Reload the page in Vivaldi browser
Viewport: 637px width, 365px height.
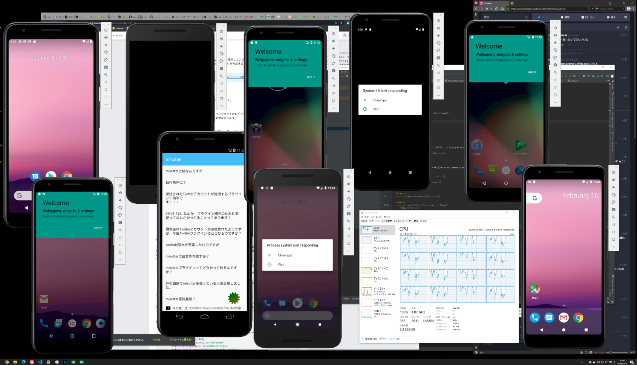pyautogui.click(x=496, y=9)
